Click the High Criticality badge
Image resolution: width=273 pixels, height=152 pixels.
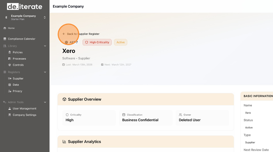97,42
